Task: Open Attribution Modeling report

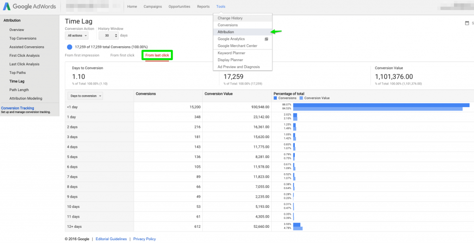Action: 26,98
